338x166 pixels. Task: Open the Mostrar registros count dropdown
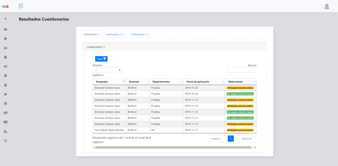tap(108, 70)
